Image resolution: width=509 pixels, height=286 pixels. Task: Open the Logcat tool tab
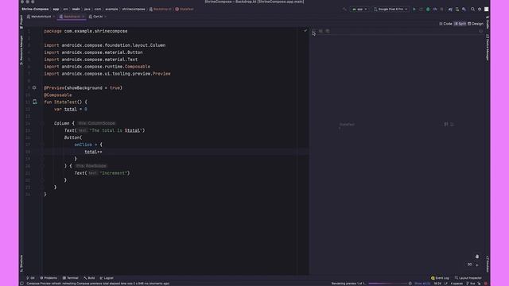pos(107,278)
